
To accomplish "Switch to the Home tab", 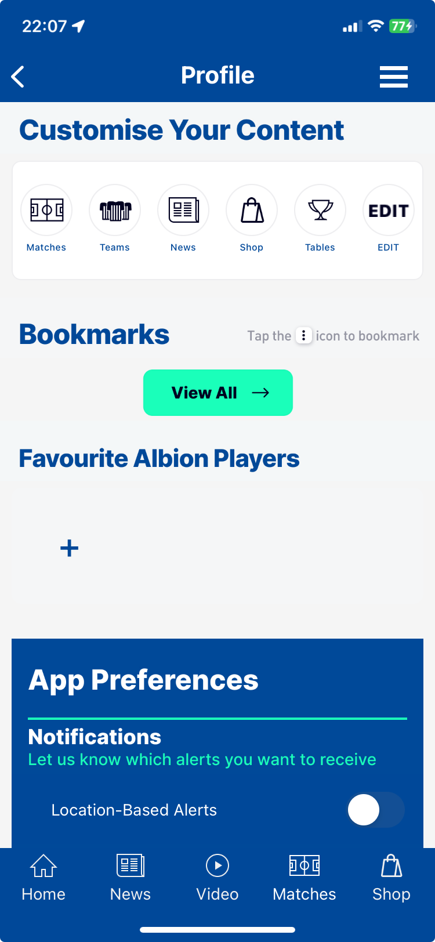I will (x=43, y=878).
